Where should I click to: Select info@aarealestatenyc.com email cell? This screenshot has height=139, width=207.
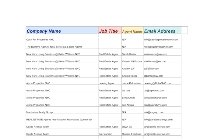tap(162, 117)
